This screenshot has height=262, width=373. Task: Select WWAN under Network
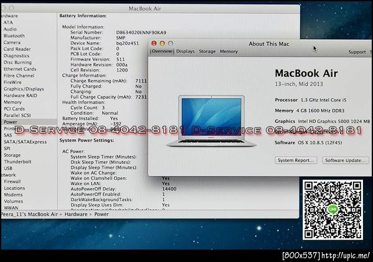(x=11, y=208)
